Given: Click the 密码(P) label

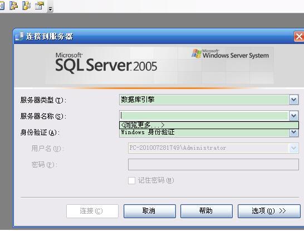Looking at the screenshot, I should [45, 165].
